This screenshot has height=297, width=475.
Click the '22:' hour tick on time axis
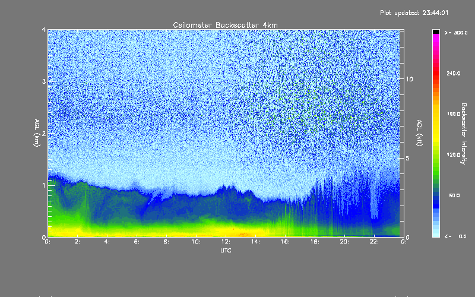(374, 242)
